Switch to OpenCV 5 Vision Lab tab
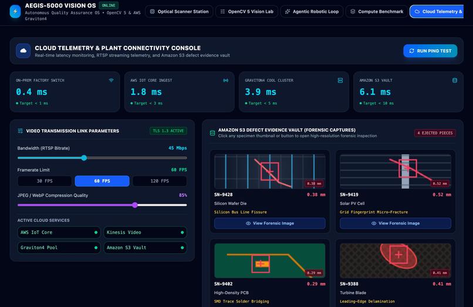This screenshot has height=307, width=473. click(x=246, y=12)
